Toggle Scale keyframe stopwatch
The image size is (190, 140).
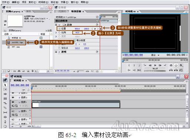pyautogui.click(x=60, y=33)
